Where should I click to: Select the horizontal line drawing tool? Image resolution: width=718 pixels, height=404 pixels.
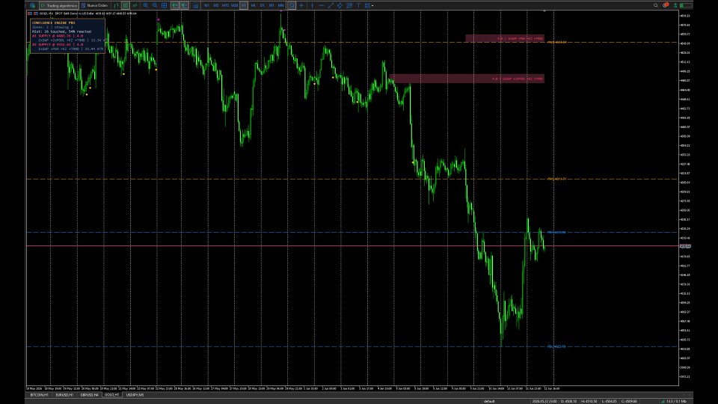point(322,5)
